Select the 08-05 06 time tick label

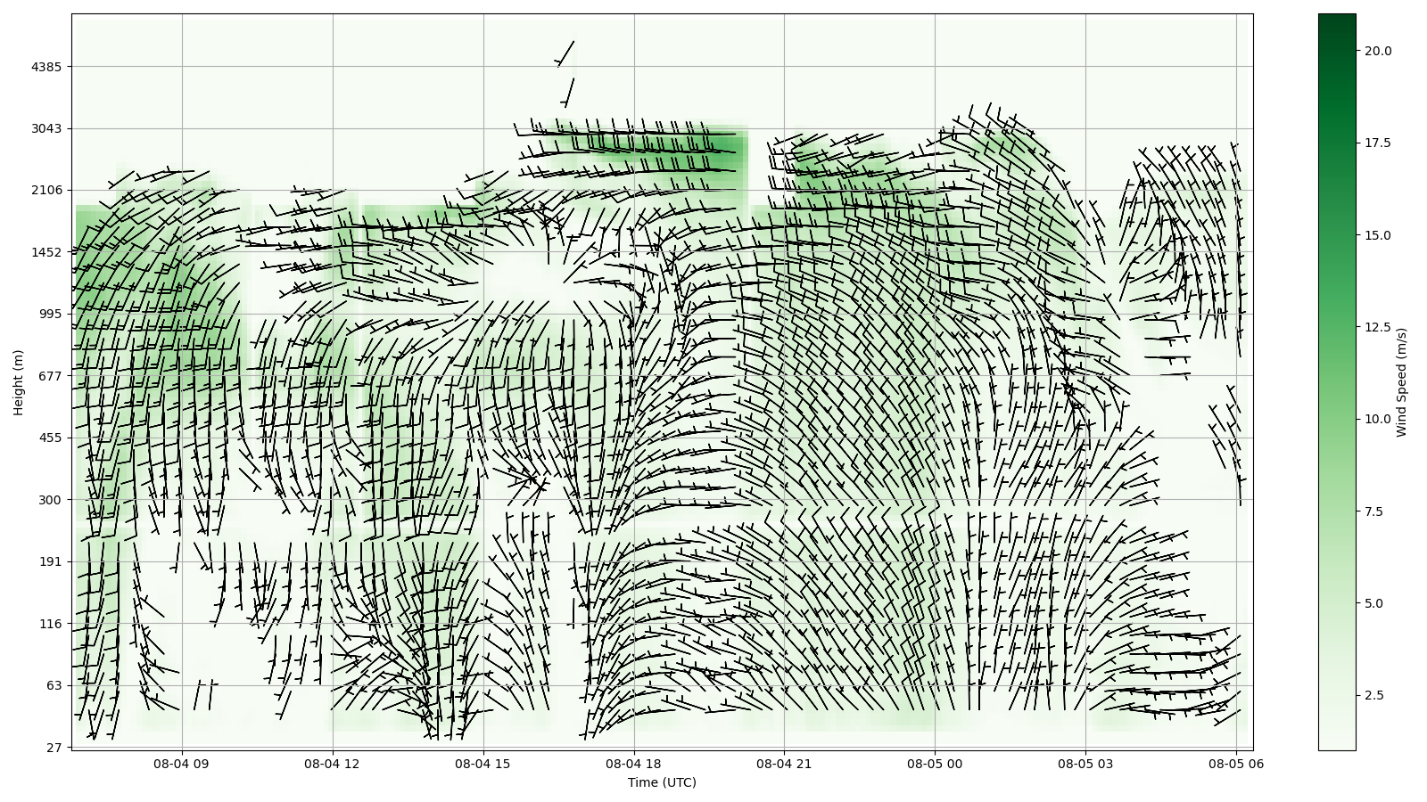click(1236, 763)
